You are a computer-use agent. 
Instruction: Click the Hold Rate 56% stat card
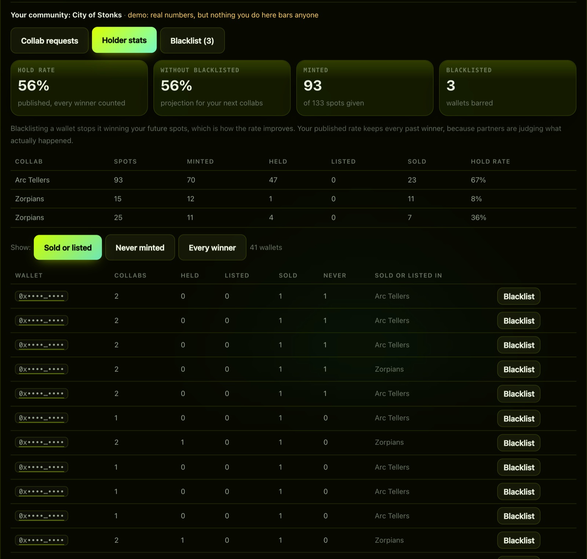[x=79, y=88]
